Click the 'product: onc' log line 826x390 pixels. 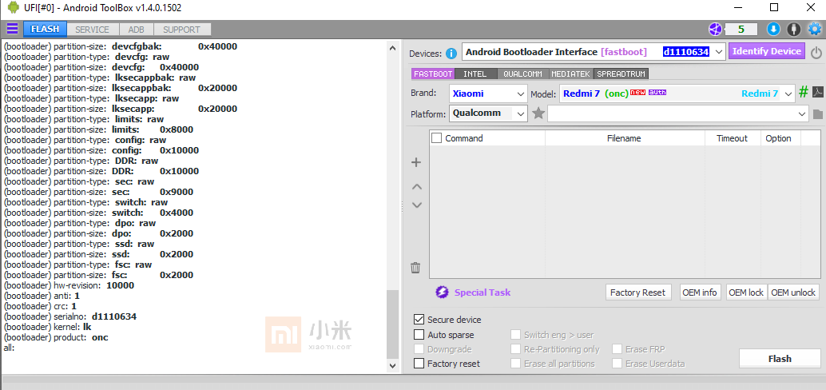[x=56, y=337]
